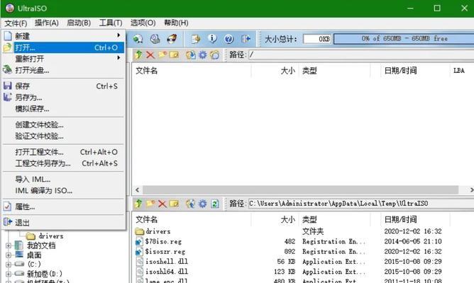Go up one level in the local path toolbar
The image size is (474, 283).
pos(139,204)
